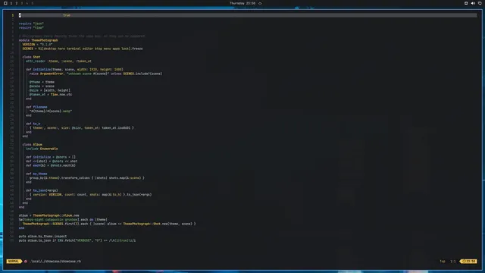This screenshot has width=485, height=273.
Task: Click the raise ArgumentError line
Action: (96, 74)
